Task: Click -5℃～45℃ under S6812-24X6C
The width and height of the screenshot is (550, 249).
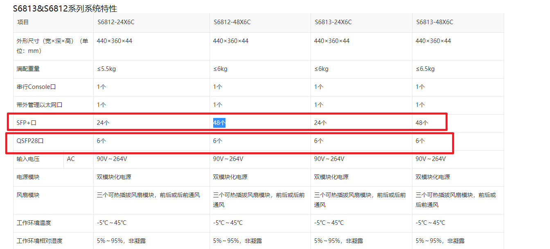Action: point(112,223)
